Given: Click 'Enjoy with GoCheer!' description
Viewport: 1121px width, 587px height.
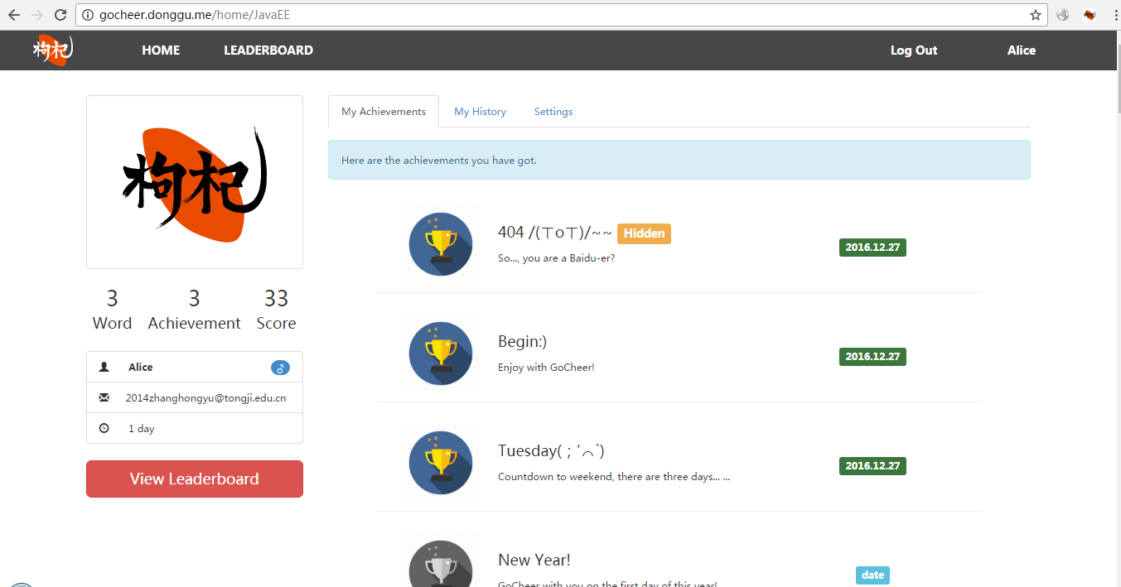Looking at the screenshot, I should pos(546,368).
